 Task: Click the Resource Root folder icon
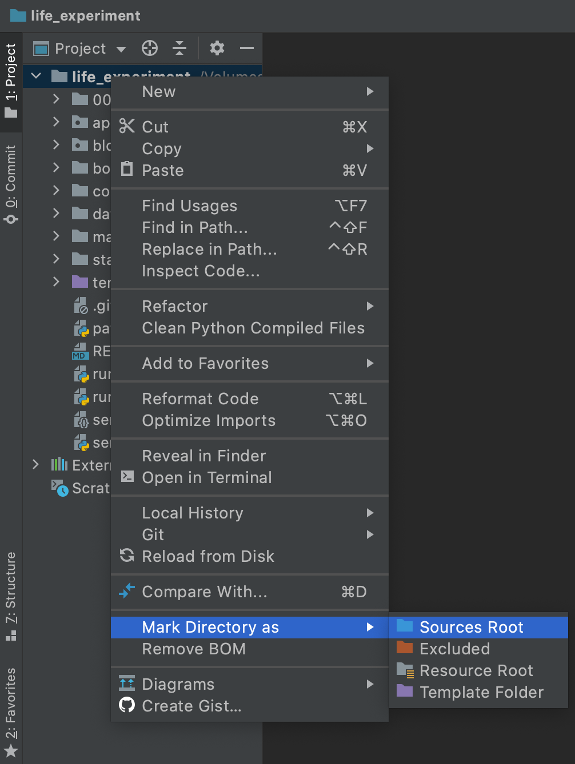(x=405, y=670)
